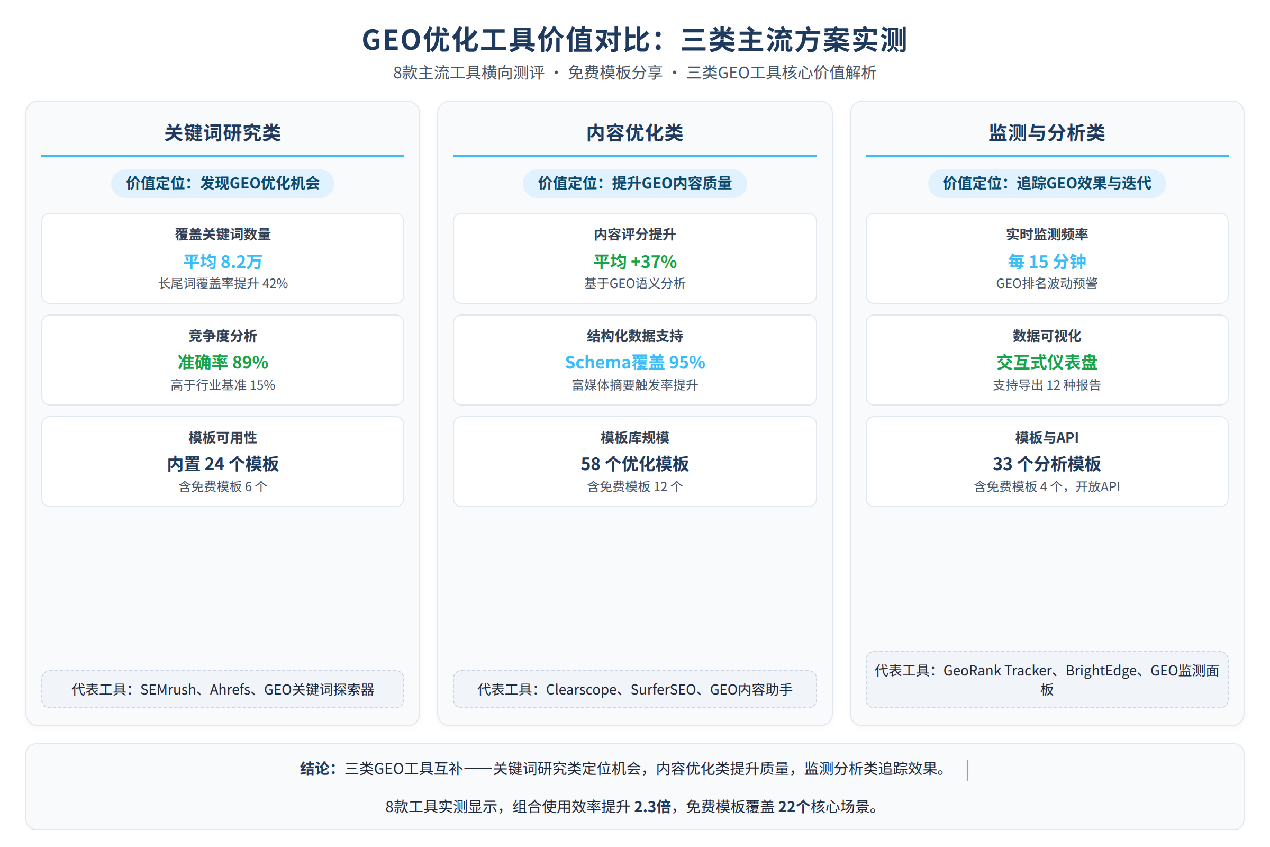Click the value 58 个优化模板

(634, 464)
